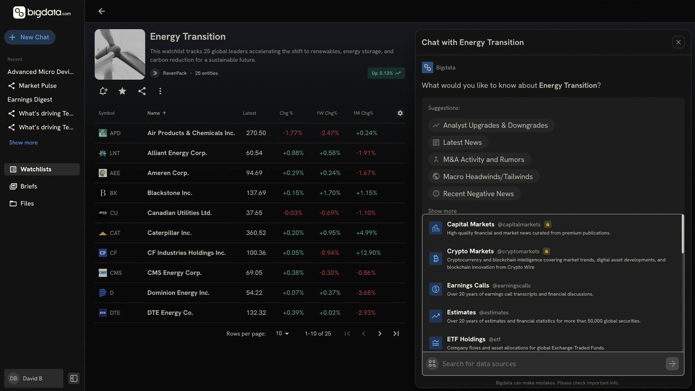Screen dimensions: 695x391
Task: Go back using the arrow icon
Action: (x=102, y=11)
